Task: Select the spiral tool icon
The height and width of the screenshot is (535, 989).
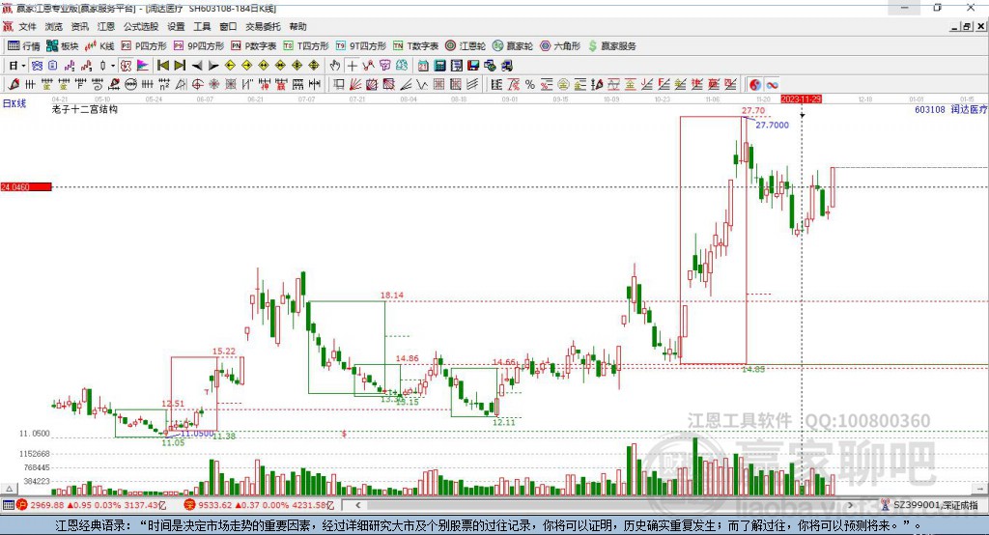Action: [98, 84]
